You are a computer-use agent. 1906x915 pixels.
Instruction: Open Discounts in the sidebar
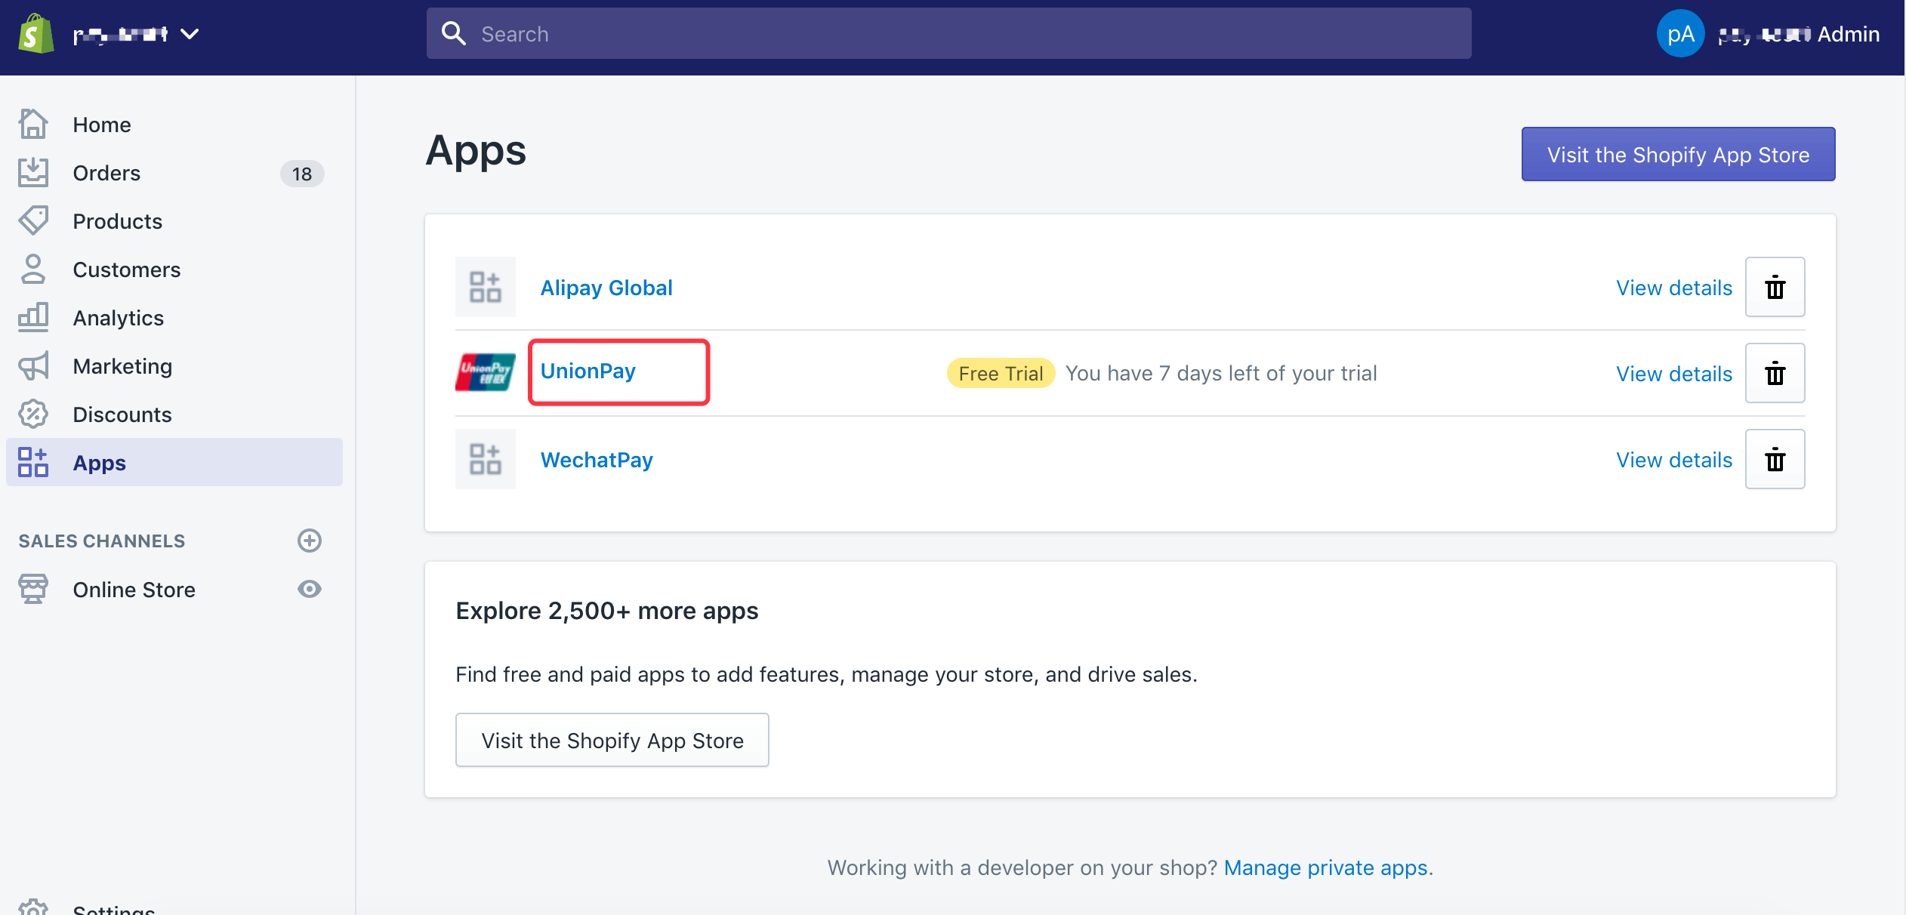pyautogui.click(x=122, y=414)
